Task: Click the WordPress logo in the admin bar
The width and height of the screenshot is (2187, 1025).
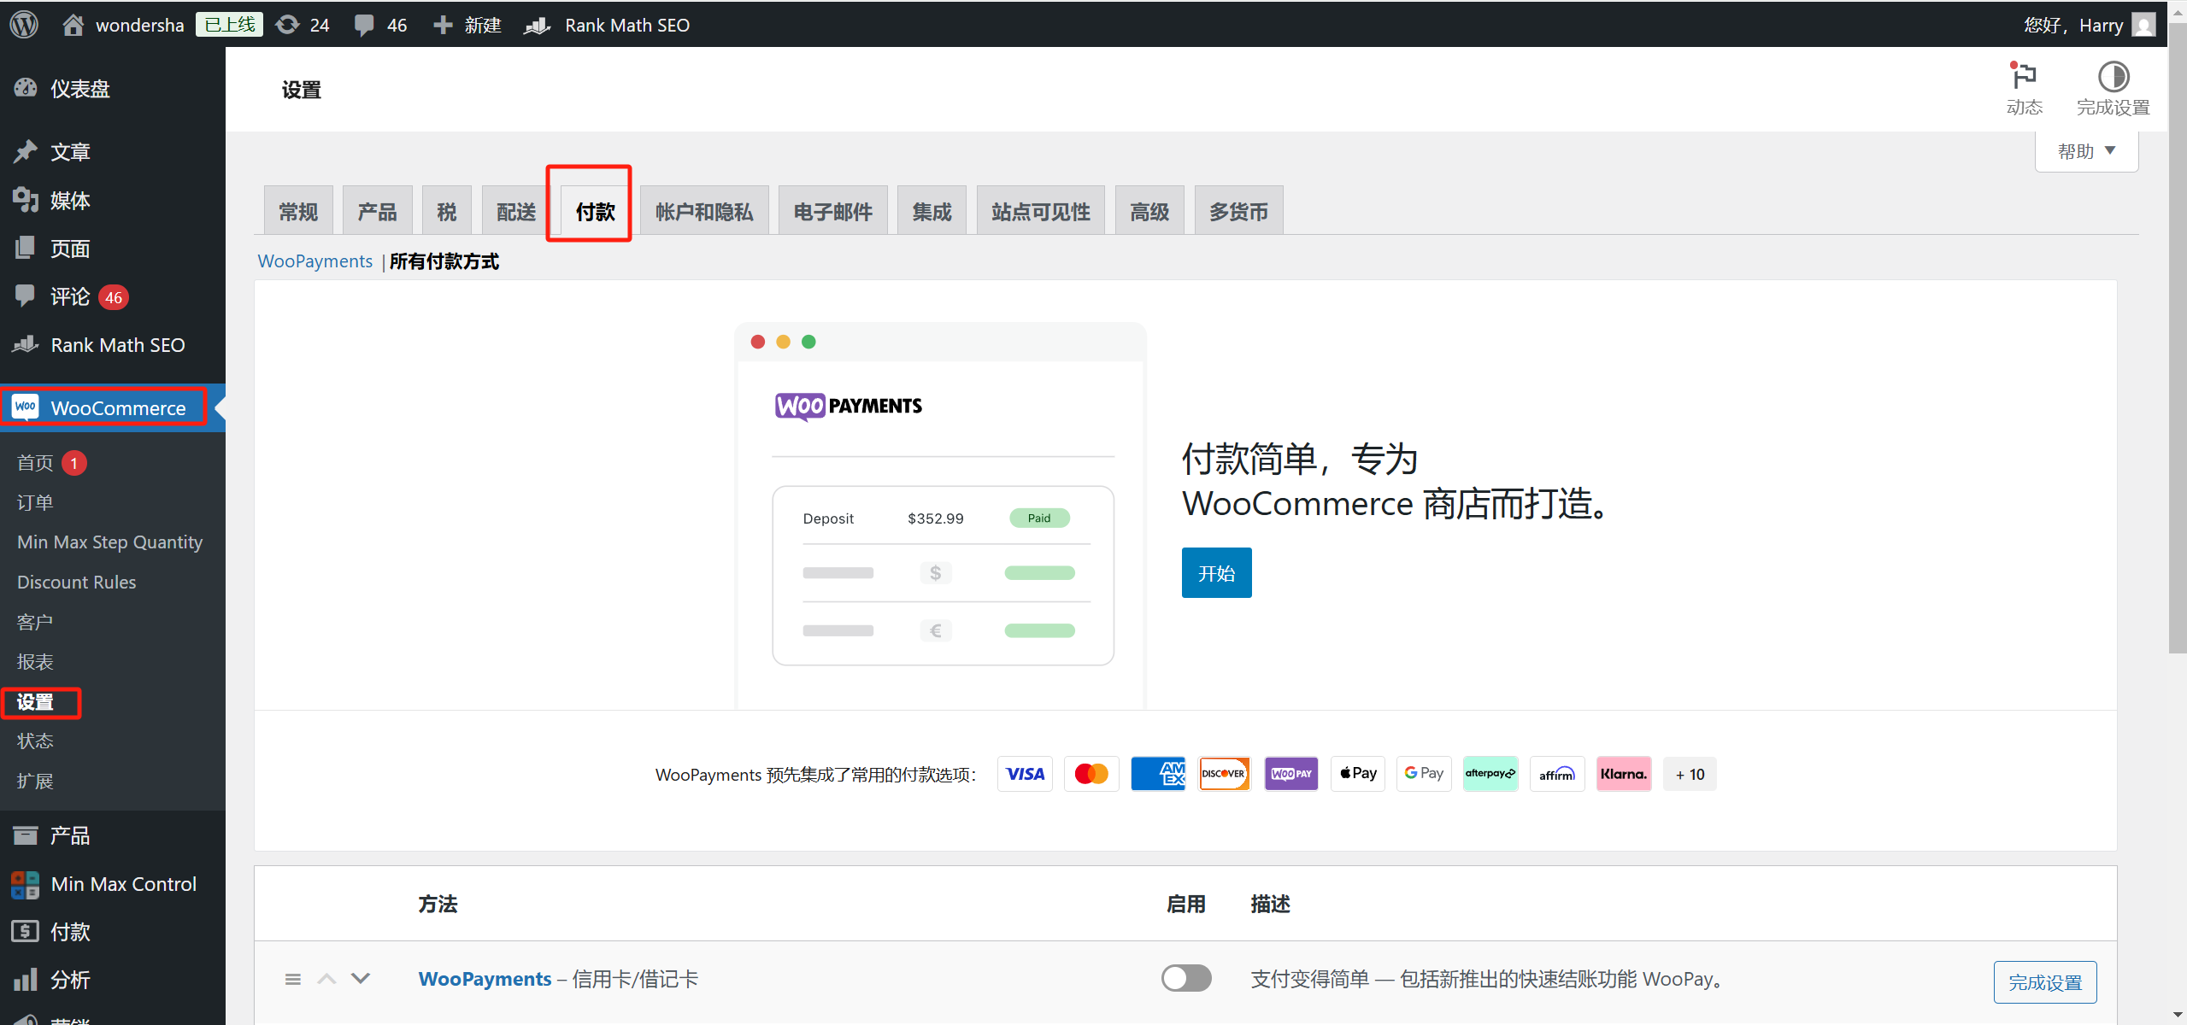Action: pos(23,24)
